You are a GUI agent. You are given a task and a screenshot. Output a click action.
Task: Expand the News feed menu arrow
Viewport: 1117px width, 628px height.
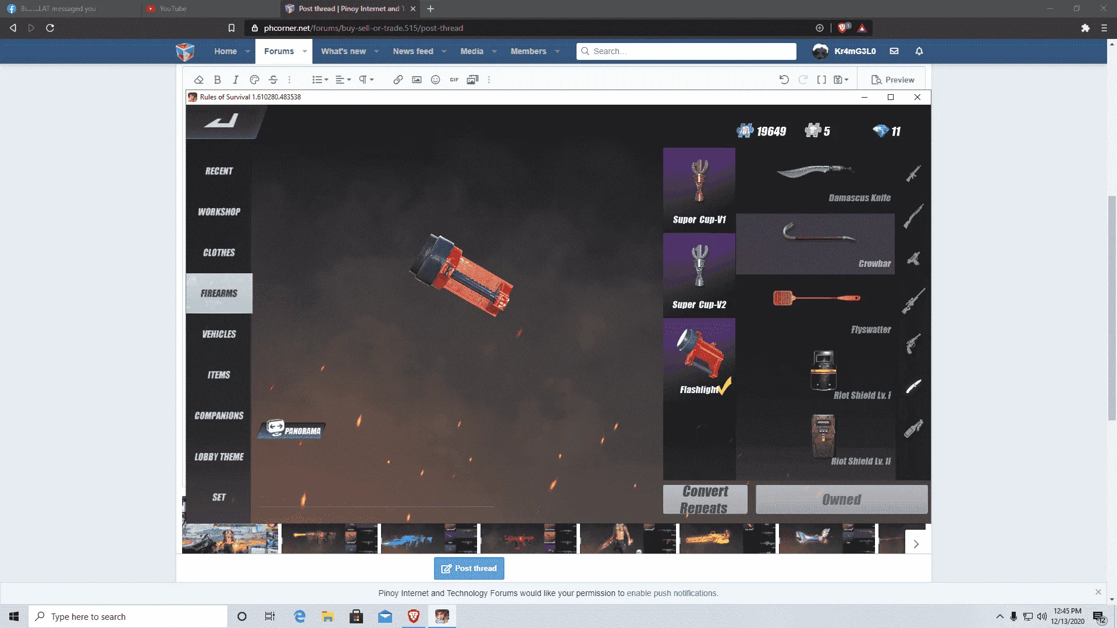tap(444, 51)
